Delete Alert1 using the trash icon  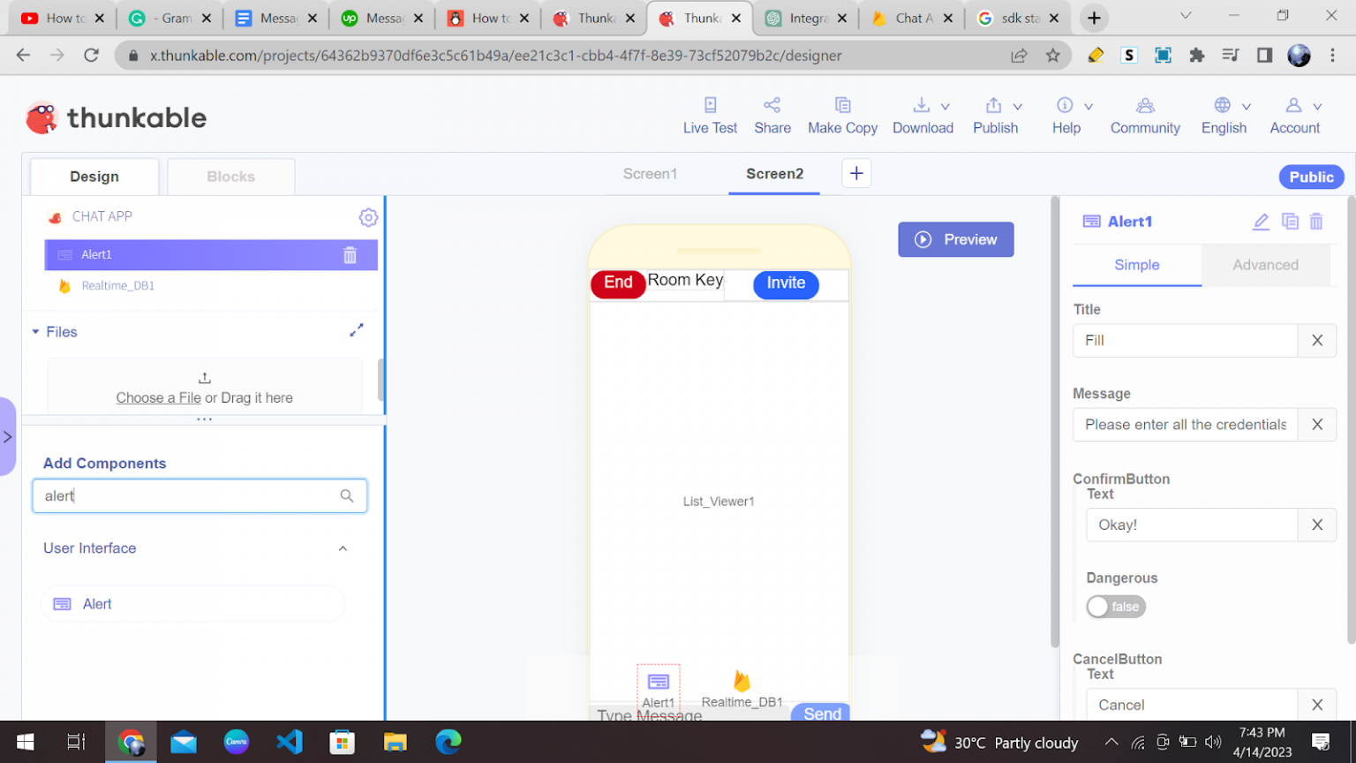pos(350,254)
